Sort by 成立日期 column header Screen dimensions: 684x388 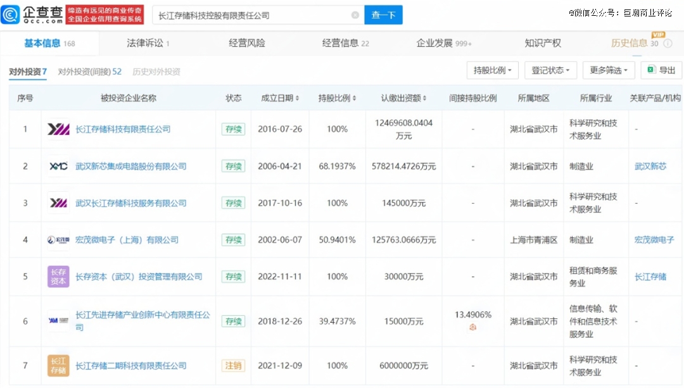[280, 98]
